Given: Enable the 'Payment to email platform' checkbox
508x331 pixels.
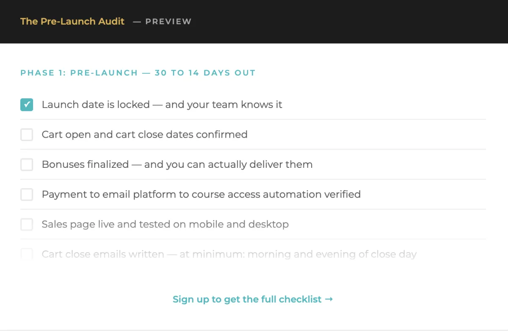Looking at the screenshot, I should pyautogui.click(x=27, y=195).
